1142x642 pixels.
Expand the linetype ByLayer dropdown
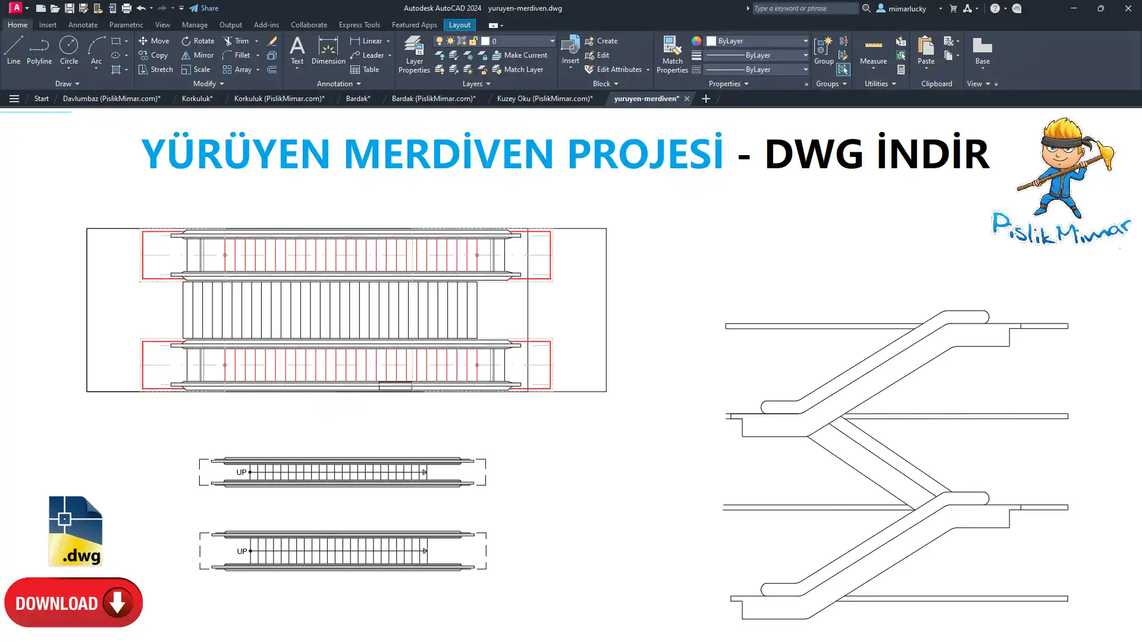[805, 70]
